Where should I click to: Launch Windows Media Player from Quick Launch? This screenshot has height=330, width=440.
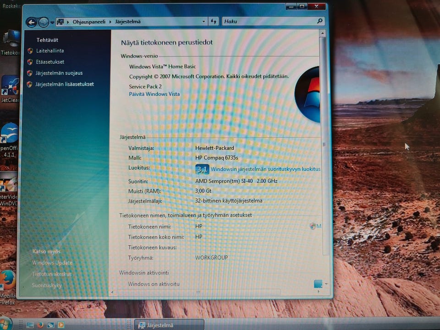[x=60, y=325]
